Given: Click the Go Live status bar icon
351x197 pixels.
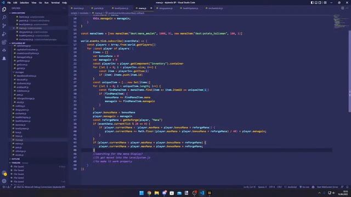Looking at the screenshot, I should click(304, 187).
